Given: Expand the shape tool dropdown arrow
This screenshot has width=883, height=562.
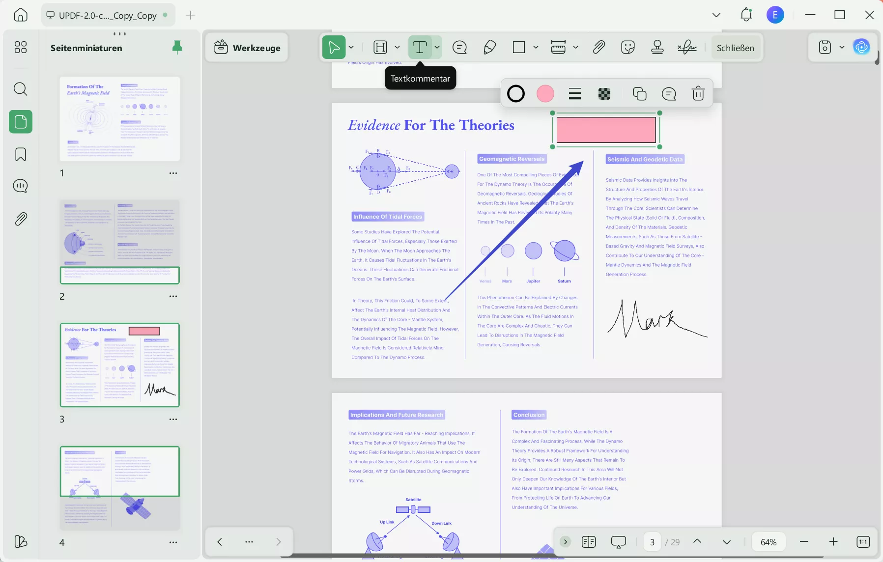Looking at the screenshot, I should [536, 48].
